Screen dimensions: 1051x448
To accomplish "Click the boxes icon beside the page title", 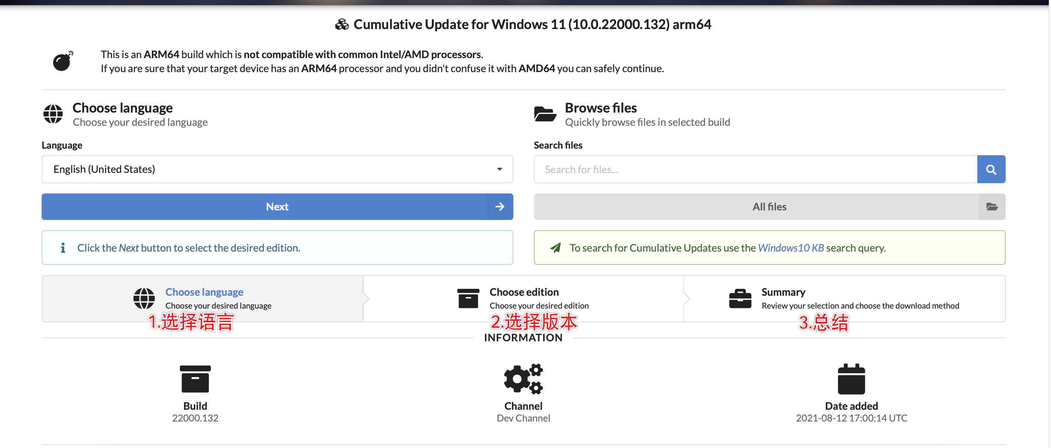I will click(342, 24).
